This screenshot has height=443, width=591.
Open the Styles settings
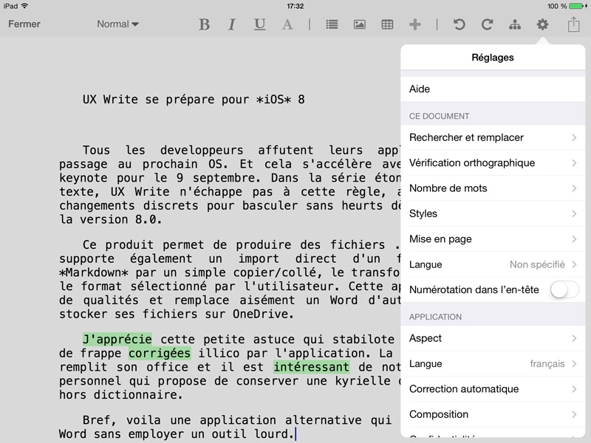click(493, 213)
